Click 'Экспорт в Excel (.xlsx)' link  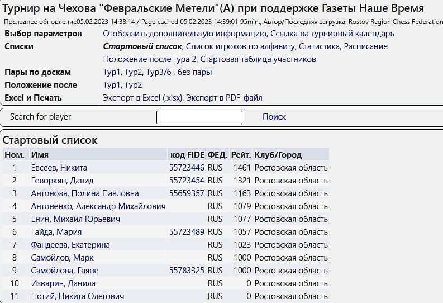143,98
